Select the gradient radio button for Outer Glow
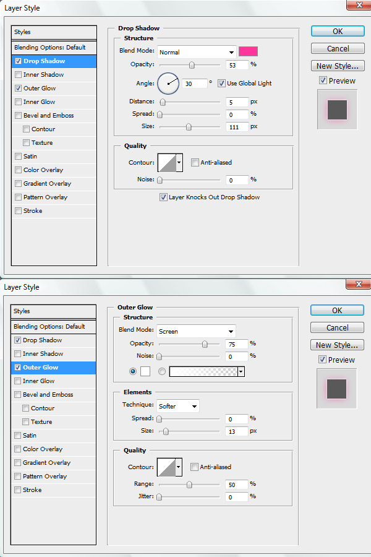 [162, 371]
